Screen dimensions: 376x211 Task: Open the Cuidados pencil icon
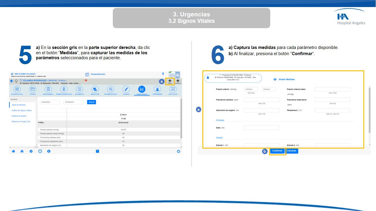126,89
